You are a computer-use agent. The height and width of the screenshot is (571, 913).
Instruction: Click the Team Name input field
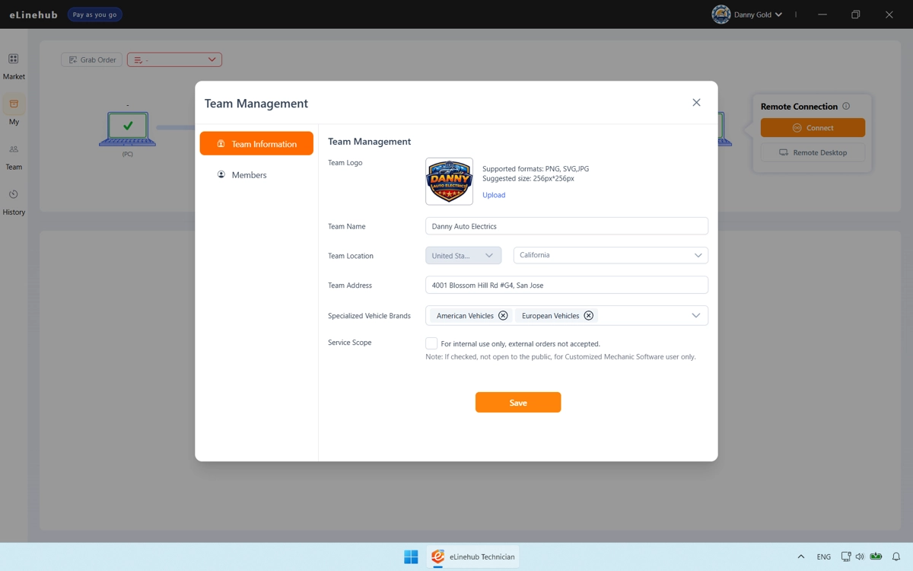pos(567,226)
